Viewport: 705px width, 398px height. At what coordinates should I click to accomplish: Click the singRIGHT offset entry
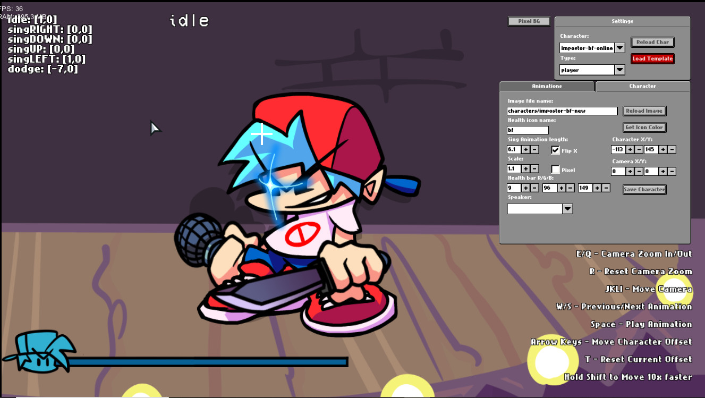(50, 30)
